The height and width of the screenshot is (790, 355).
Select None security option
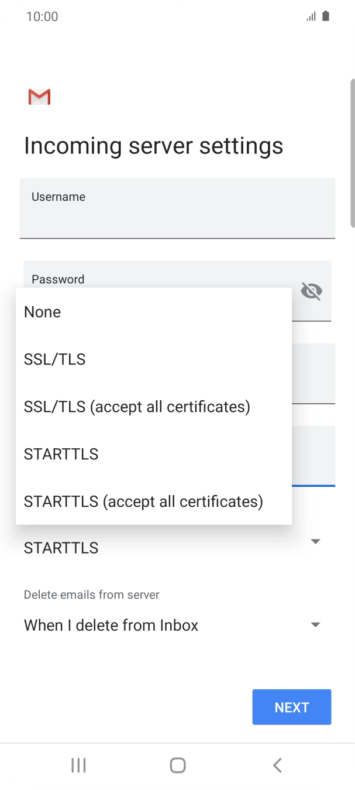click(42, 312)
